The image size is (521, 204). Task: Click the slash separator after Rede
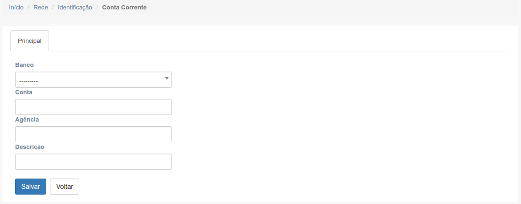click(x=53, y=8)
